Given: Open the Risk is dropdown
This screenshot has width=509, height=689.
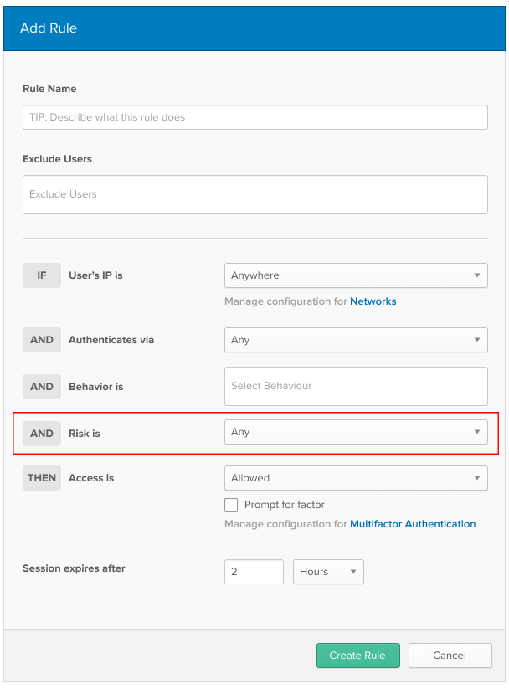Looking at the screenshot, I should click(356, 432).
